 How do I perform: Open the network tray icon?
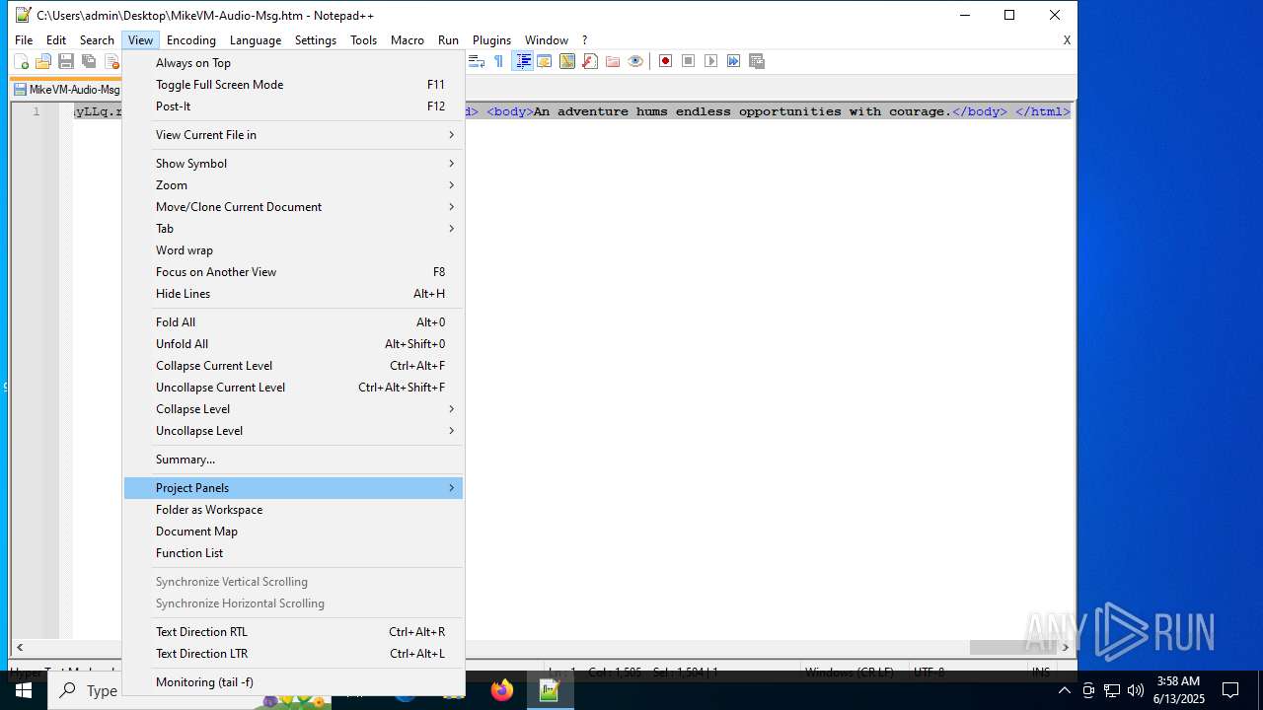click(1112, 690)
